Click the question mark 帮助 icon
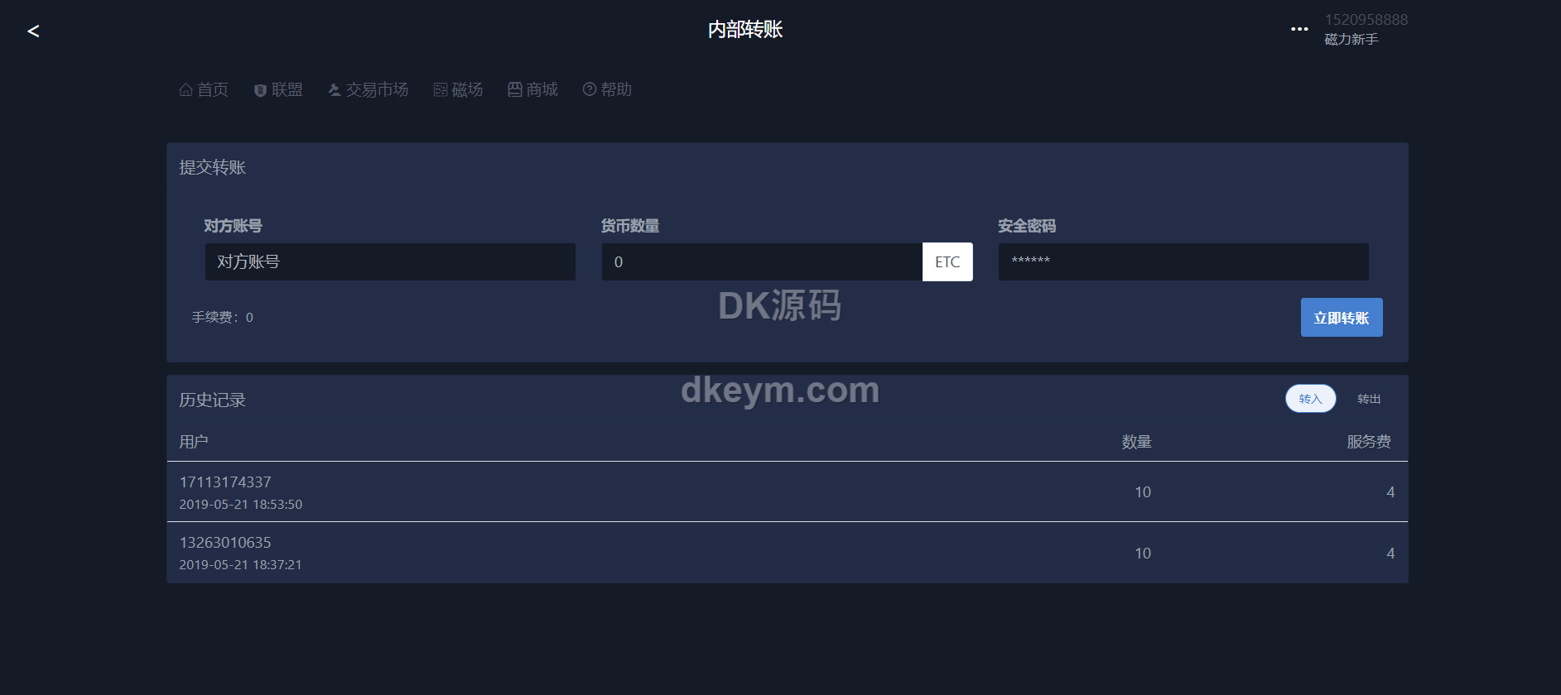Screen dimensions: 1561x695 [x=590, y=89]
